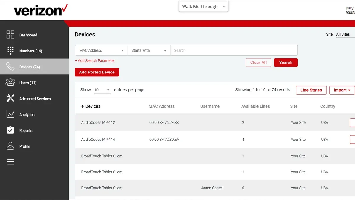This screenshot has width=355, height=200.
Task: Open Numbers (16) in the sidebar
Action: point(31,51)
